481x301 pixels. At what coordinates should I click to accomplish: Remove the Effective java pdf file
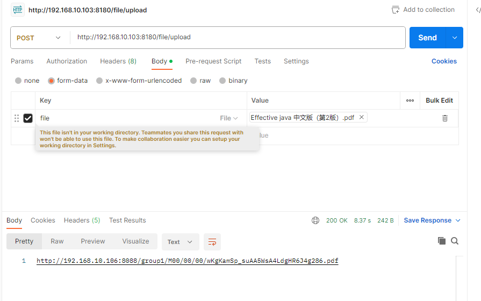point(362,117)
